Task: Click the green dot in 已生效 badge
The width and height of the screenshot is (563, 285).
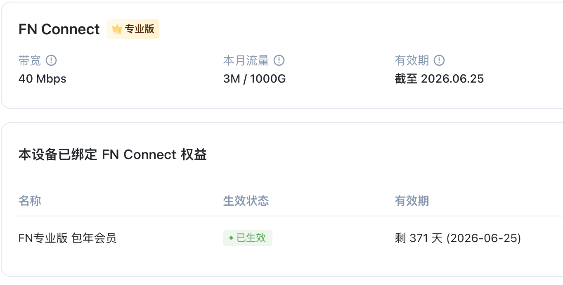Action: tap(231, 238)
